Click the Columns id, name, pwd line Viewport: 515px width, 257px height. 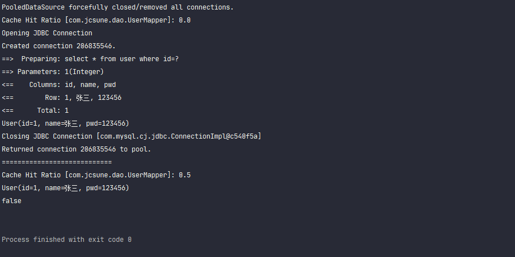[x=59, y=85]
